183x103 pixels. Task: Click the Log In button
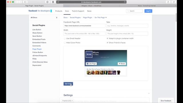coord(148,11)
